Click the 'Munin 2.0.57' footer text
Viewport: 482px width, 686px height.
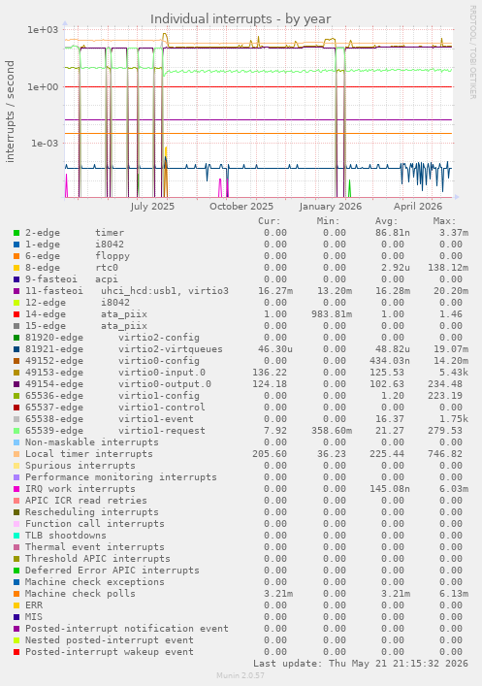pyautogui.click(x=241, y=675)
